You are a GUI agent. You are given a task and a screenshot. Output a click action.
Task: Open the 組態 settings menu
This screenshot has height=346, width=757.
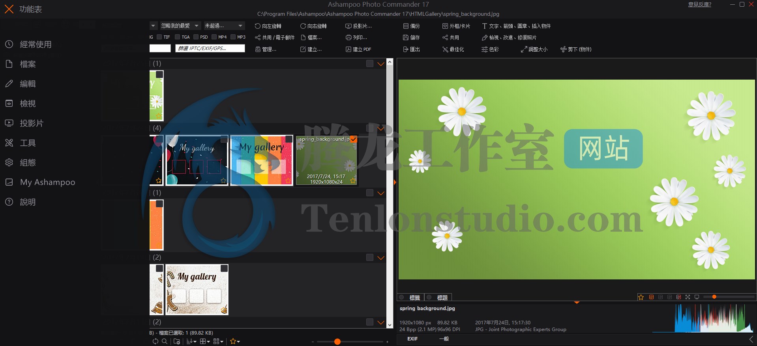pos(21,162)
